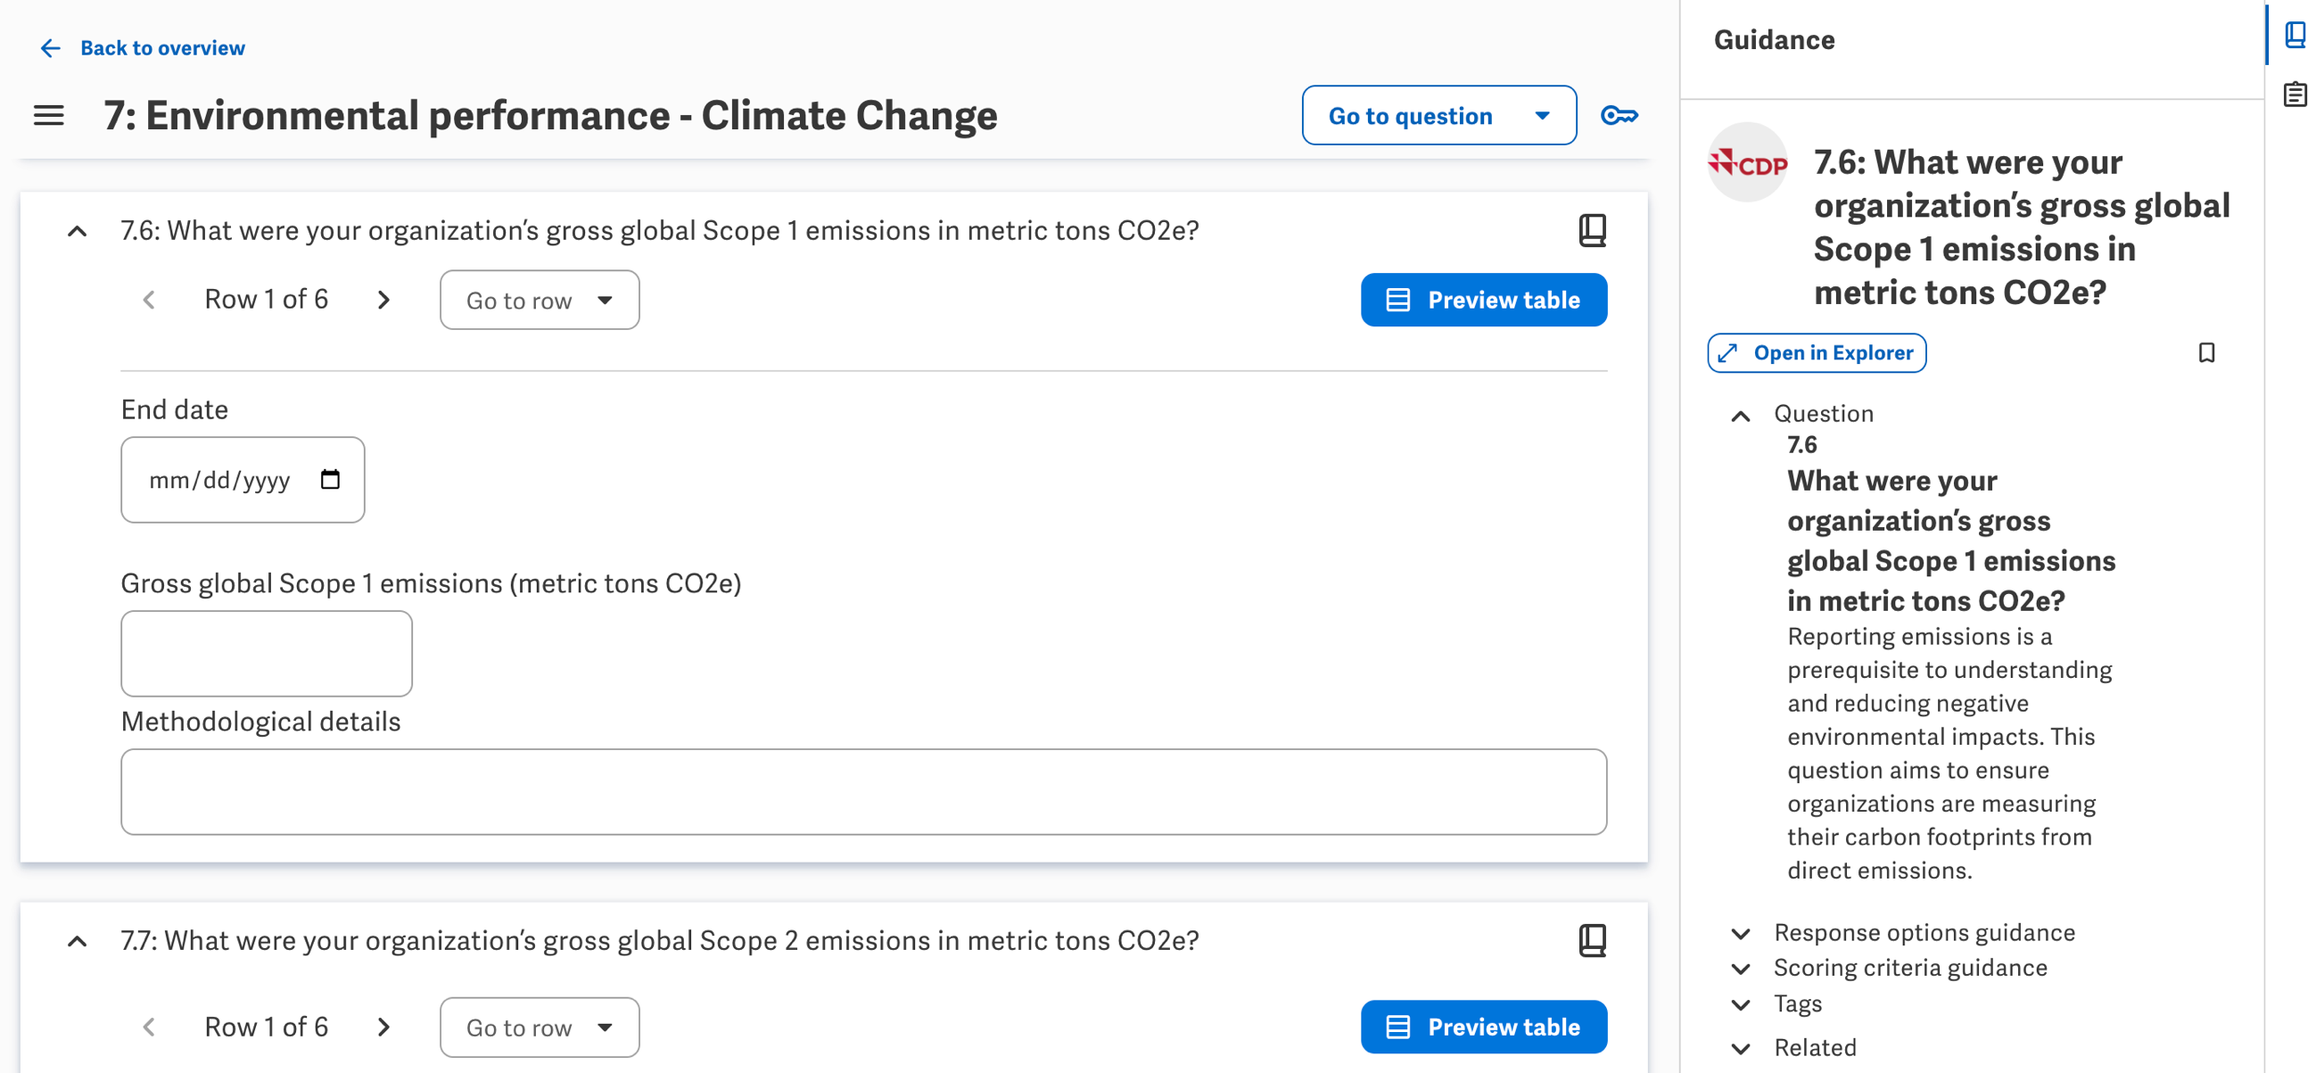Select the clipboard icon in the far-right sidebar
The height and width of the screenshot is (1073, 2324).
(x=2295, y=93)
